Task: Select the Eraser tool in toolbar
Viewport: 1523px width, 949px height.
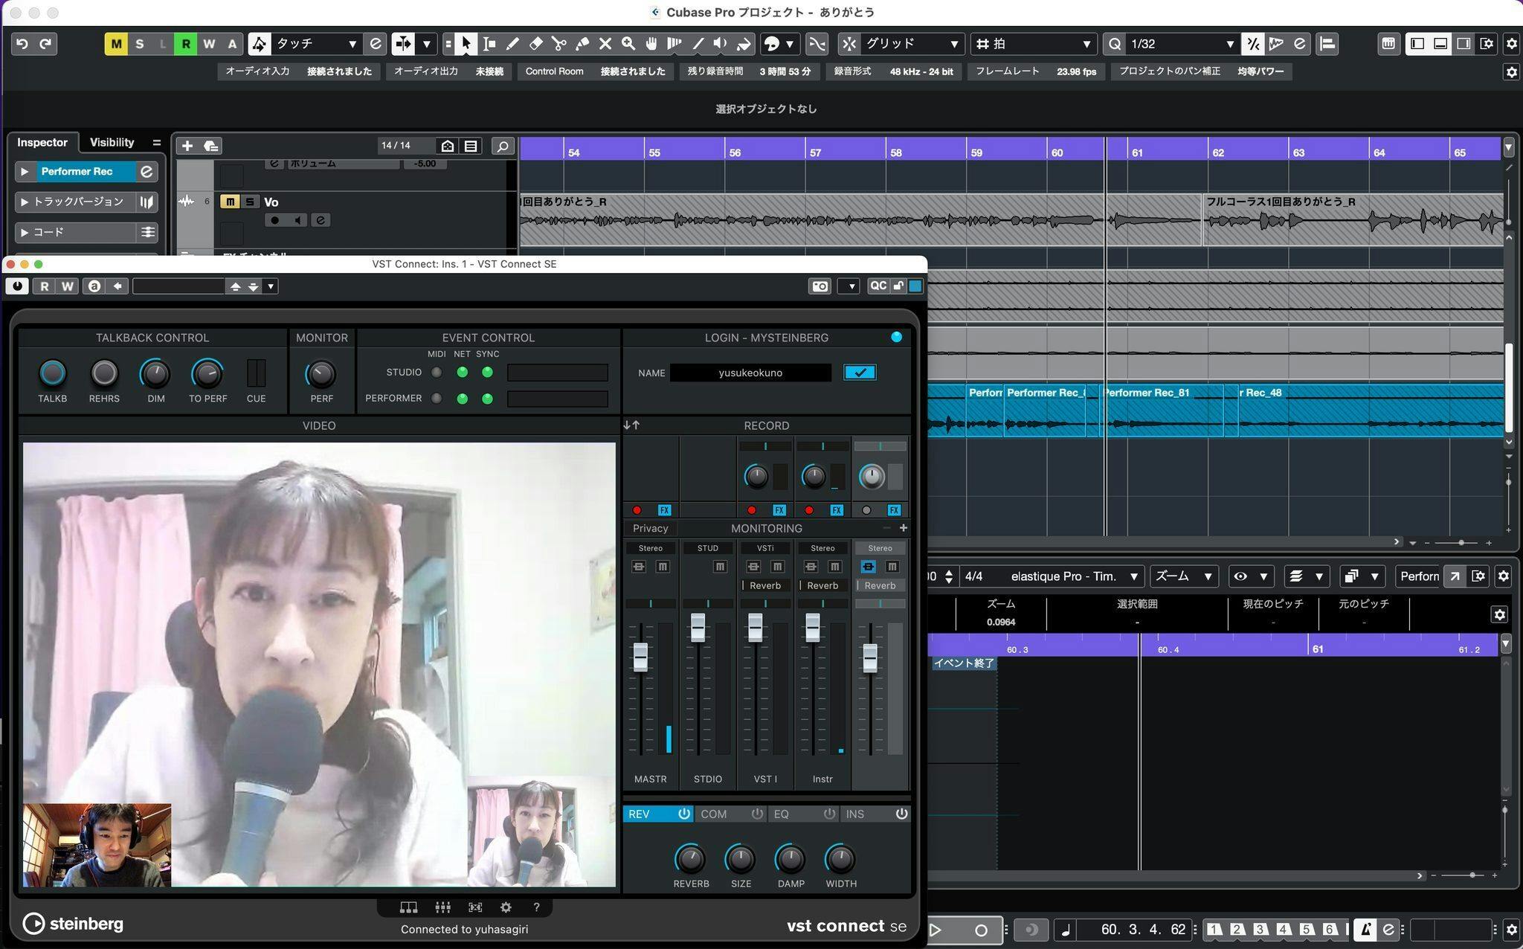Action: 535,44
